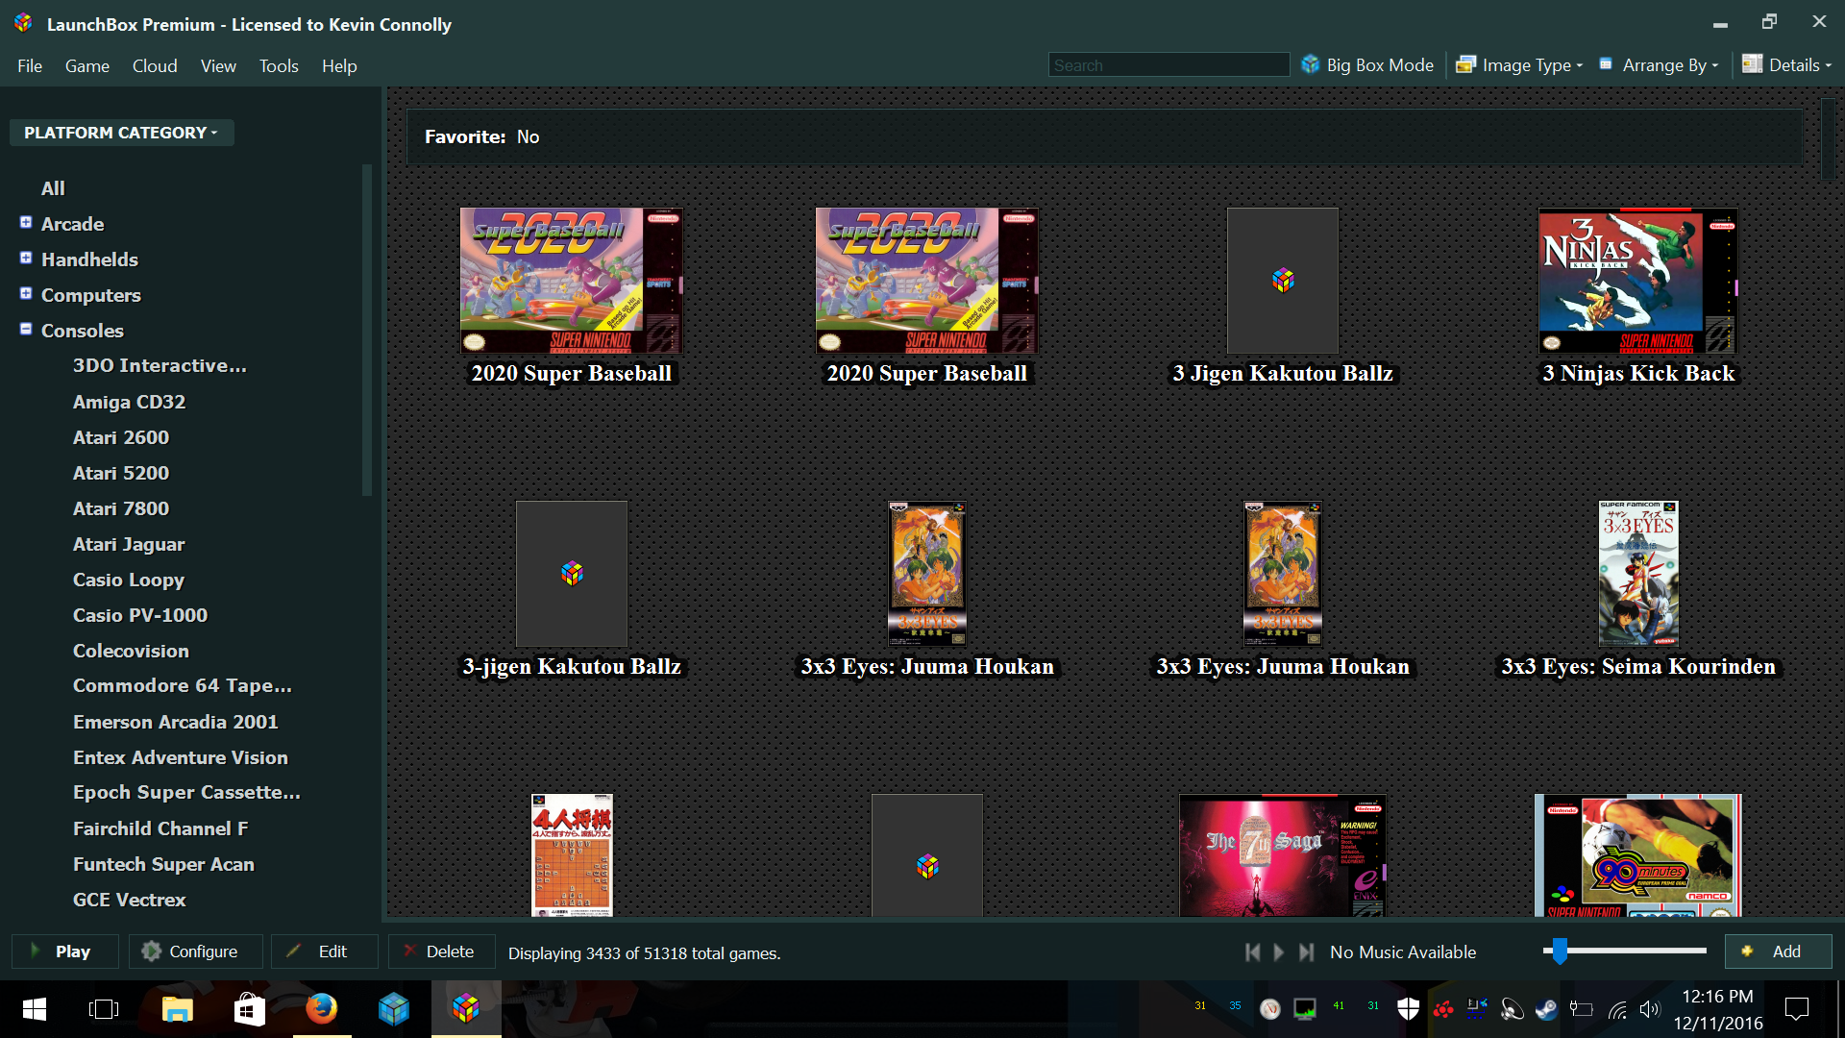Open the Cloud menu

point(155,65)
